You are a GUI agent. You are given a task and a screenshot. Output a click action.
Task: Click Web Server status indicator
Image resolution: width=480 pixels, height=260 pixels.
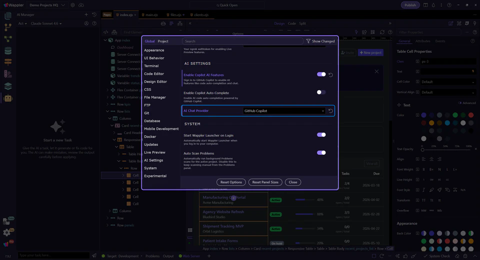pos(189,256)
